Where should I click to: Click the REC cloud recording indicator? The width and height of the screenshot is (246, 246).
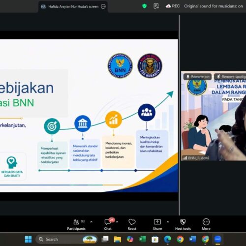[173, 6]
